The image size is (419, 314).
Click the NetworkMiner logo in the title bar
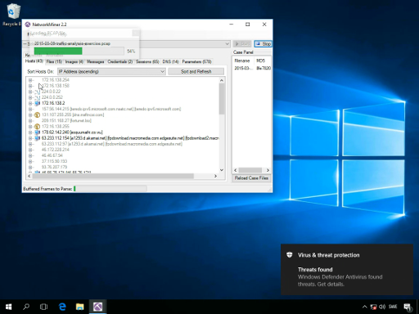pos(28,25)
